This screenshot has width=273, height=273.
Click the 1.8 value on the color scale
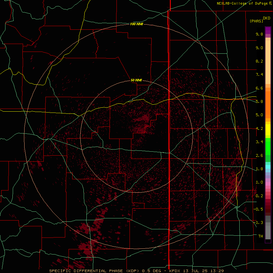click(x=259, y=169)
